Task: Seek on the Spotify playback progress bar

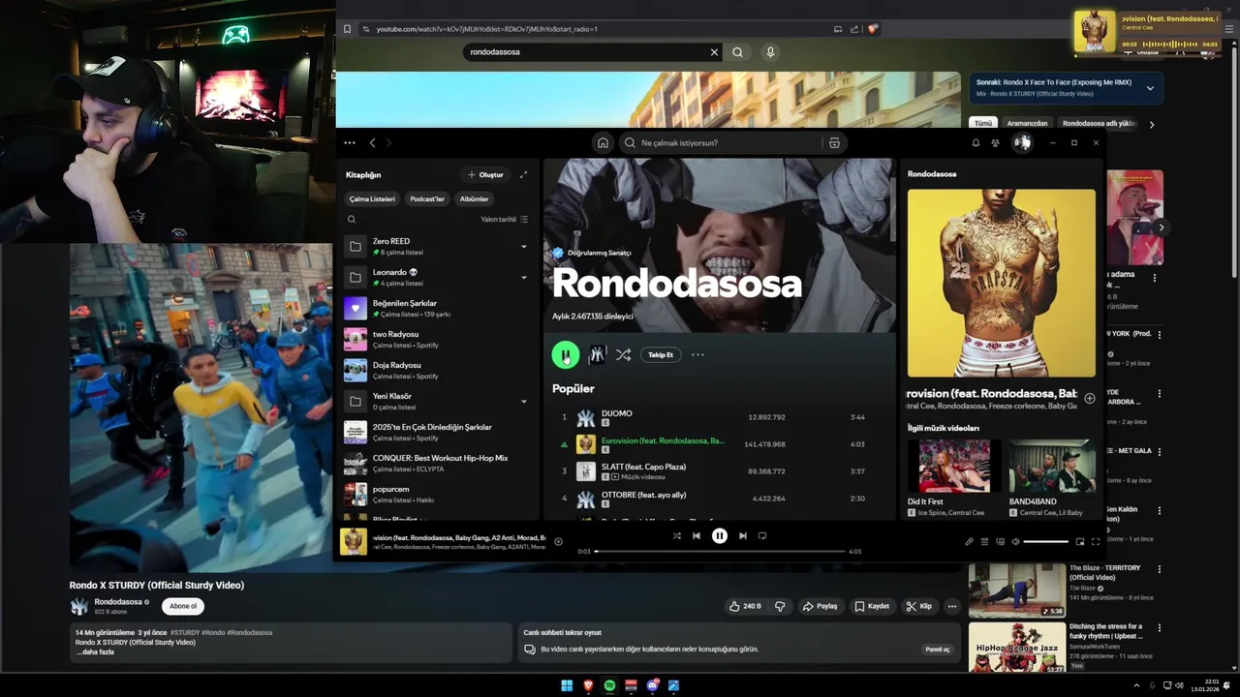Action: (720, 552)
